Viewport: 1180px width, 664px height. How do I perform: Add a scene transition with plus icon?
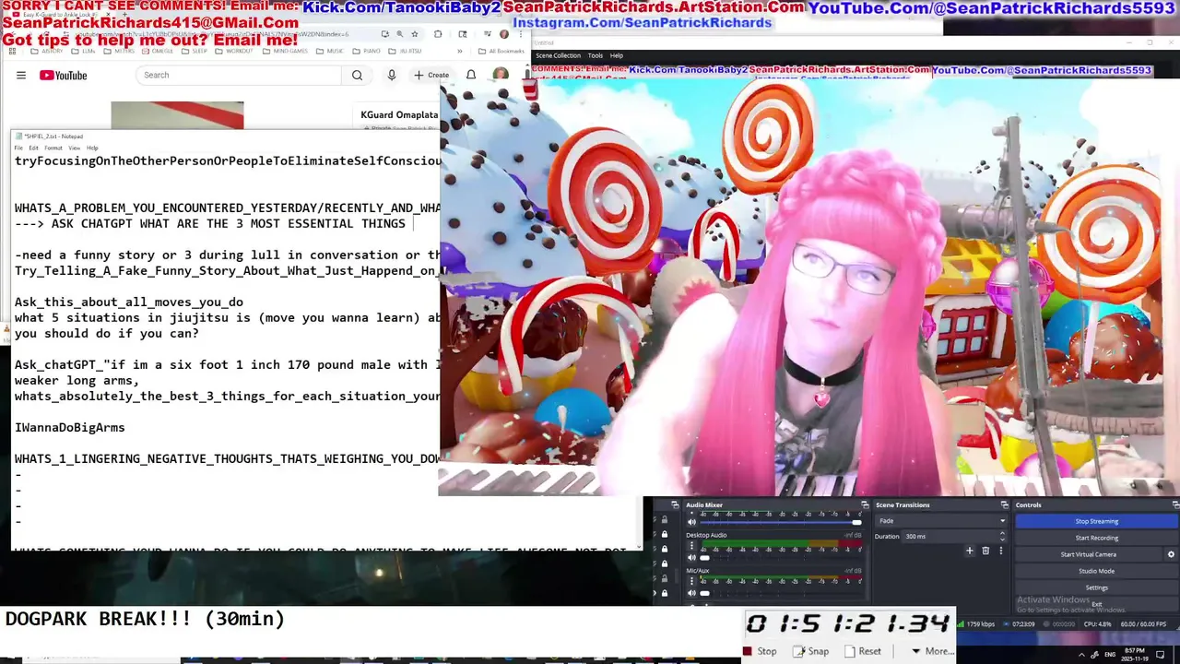[969, 551]
